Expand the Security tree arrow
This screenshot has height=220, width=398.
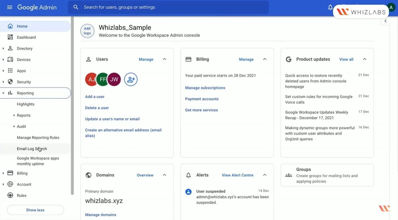click(3, 82)
